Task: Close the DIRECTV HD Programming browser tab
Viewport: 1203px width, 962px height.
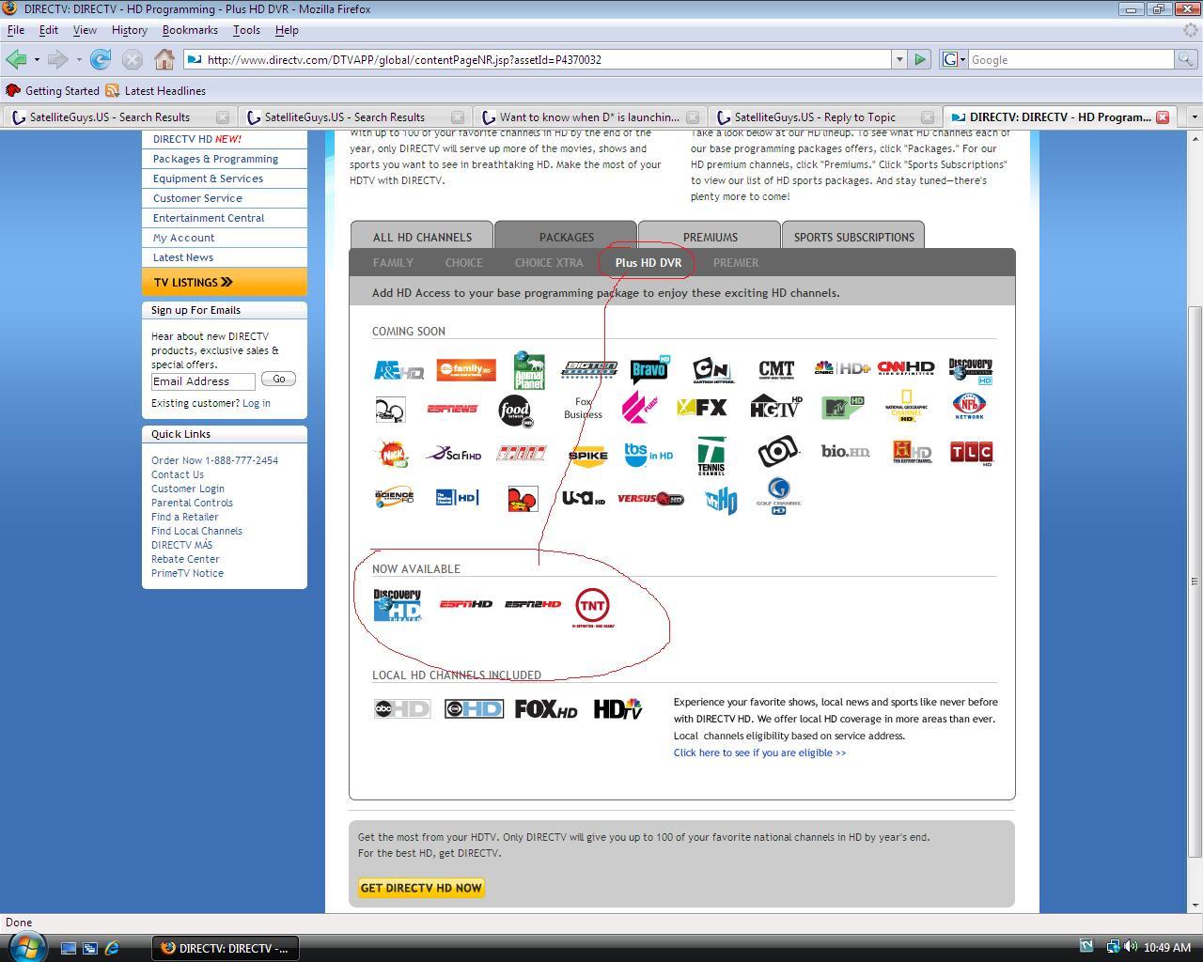Action: 1163,117
